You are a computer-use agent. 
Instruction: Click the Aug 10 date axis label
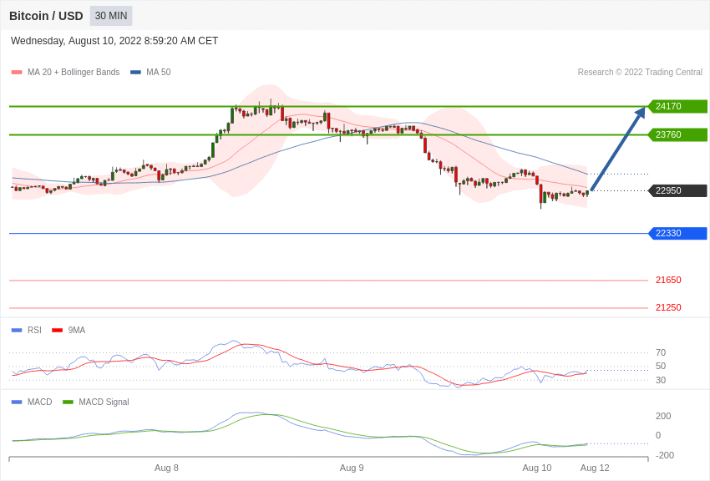[x=537, y=468]
